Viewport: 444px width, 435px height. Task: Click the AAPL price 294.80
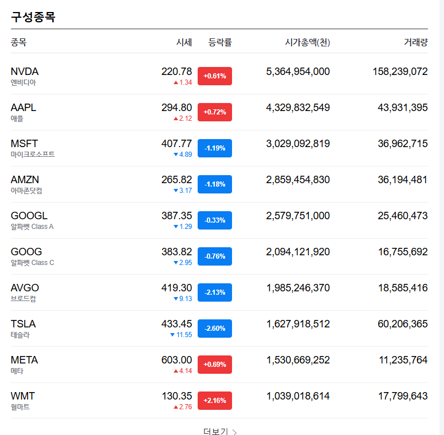[x=176, y=108]
